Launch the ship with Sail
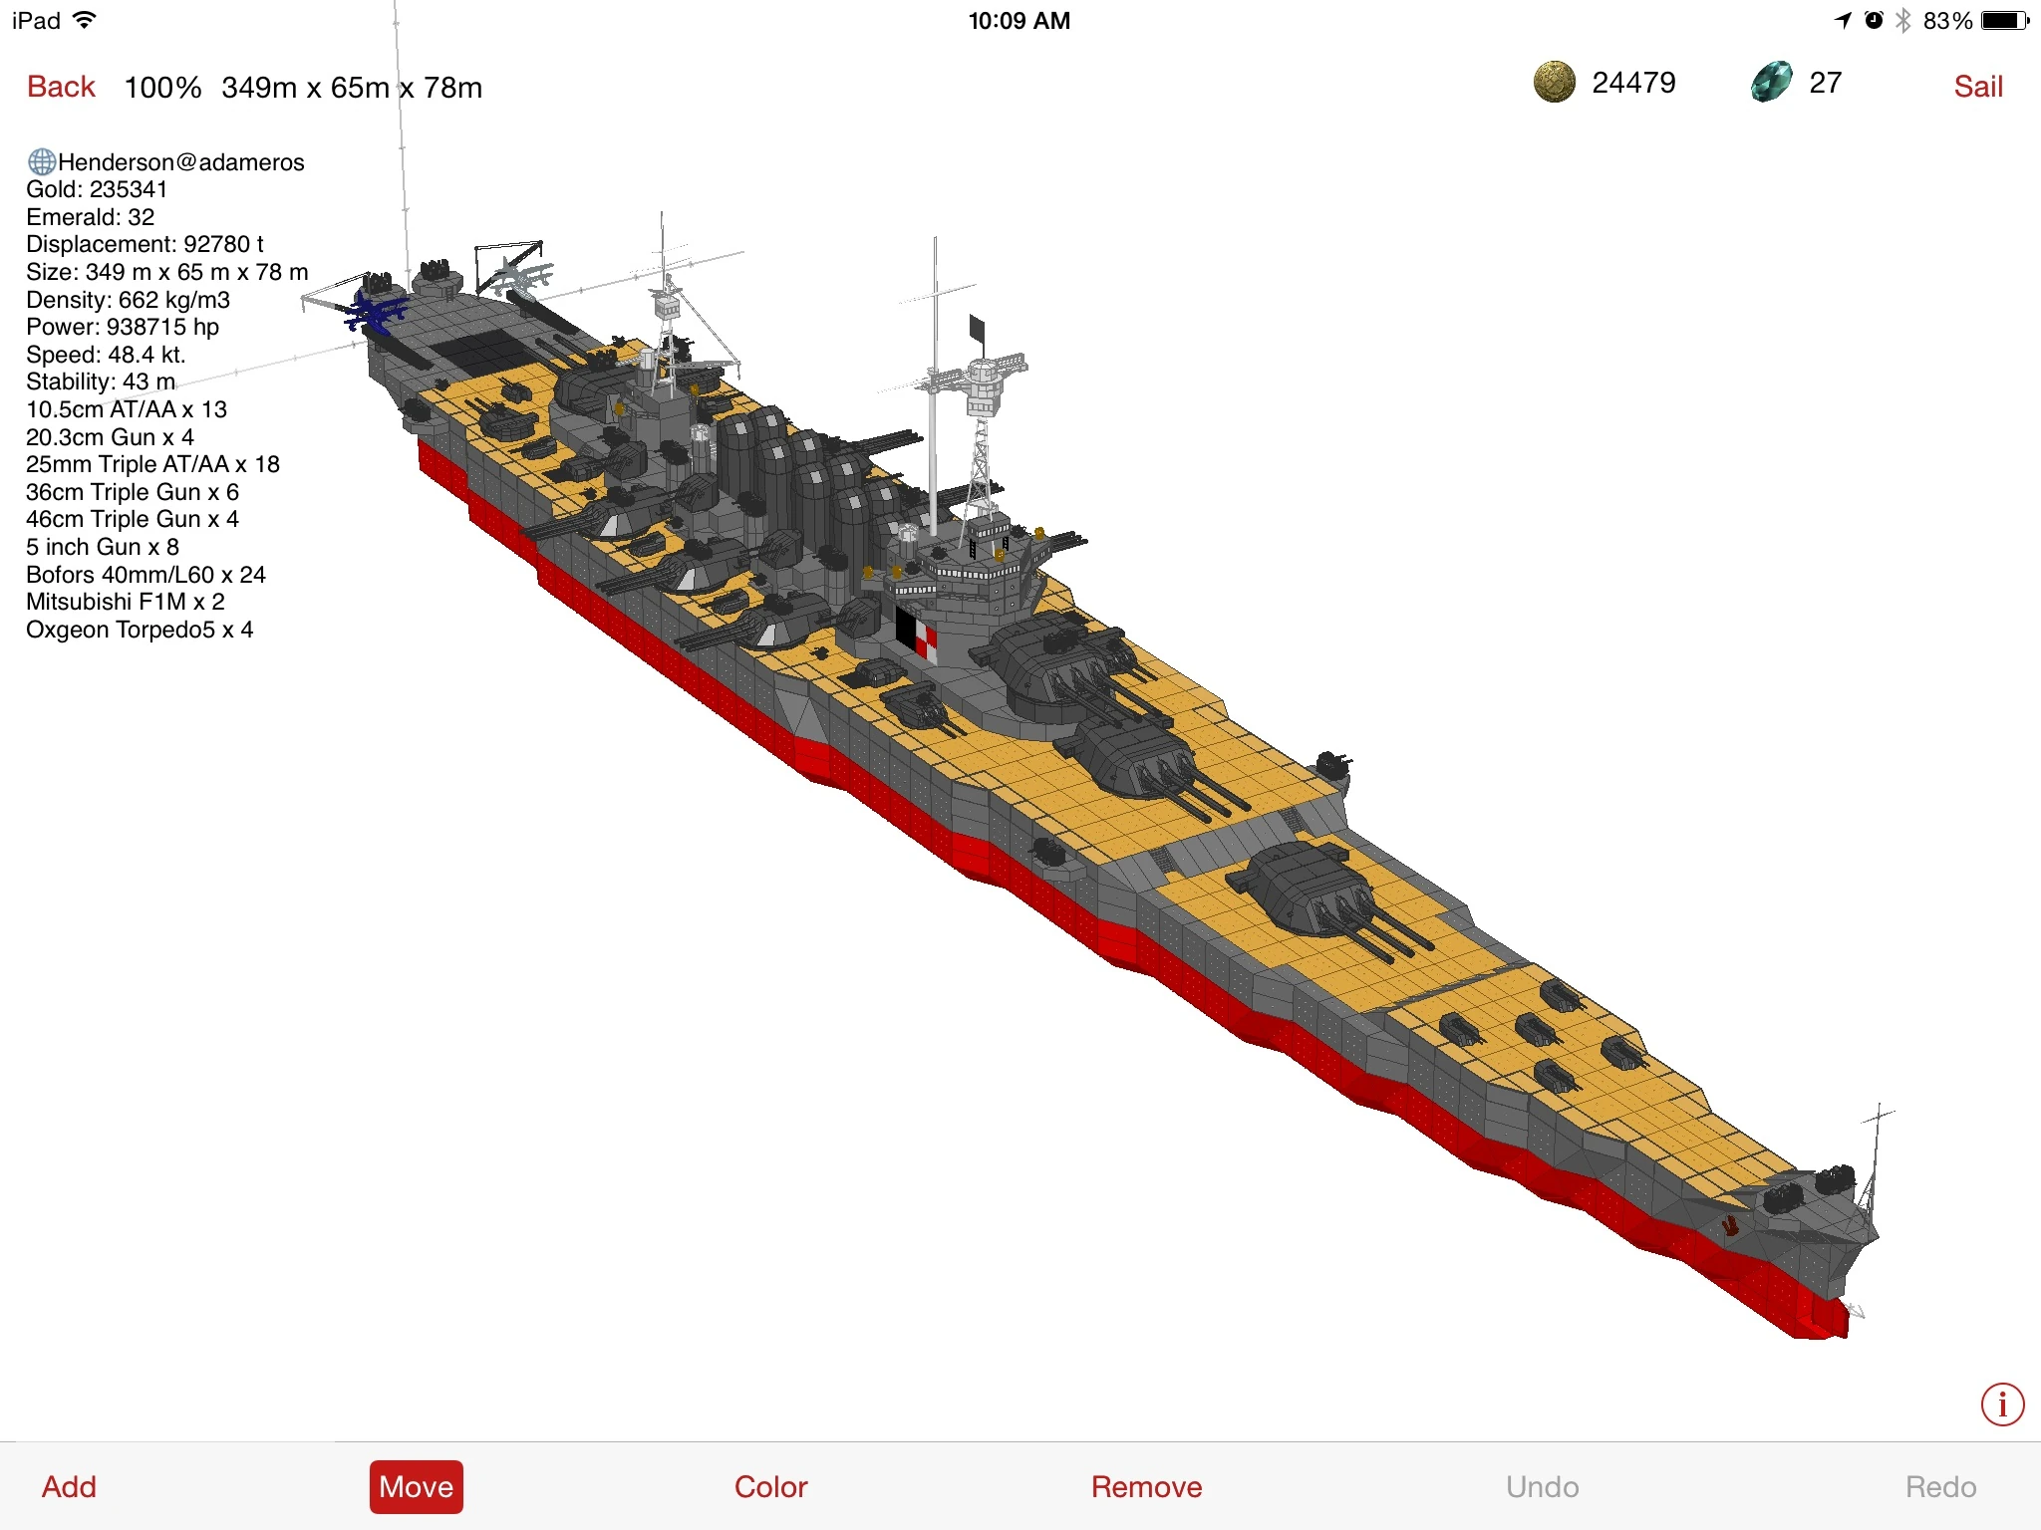Viewport: 2041px width, 1530px height. point(1978,87)
